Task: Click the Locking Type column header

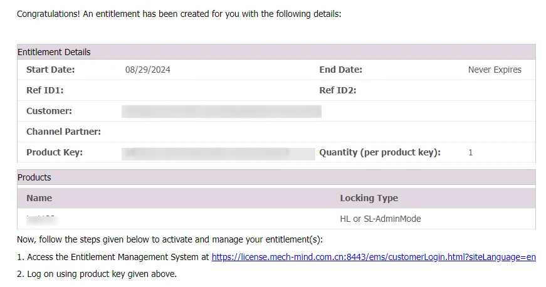Action: point(369,198)
